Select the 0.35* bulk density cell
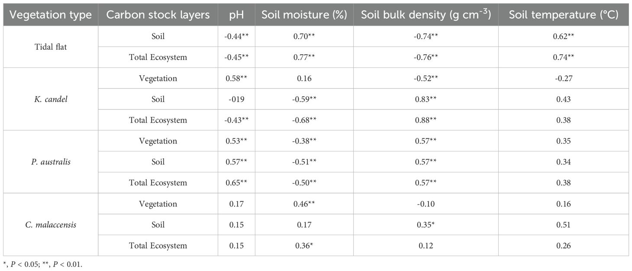Viewport: 632px width, 271px height. click(426, 225)
